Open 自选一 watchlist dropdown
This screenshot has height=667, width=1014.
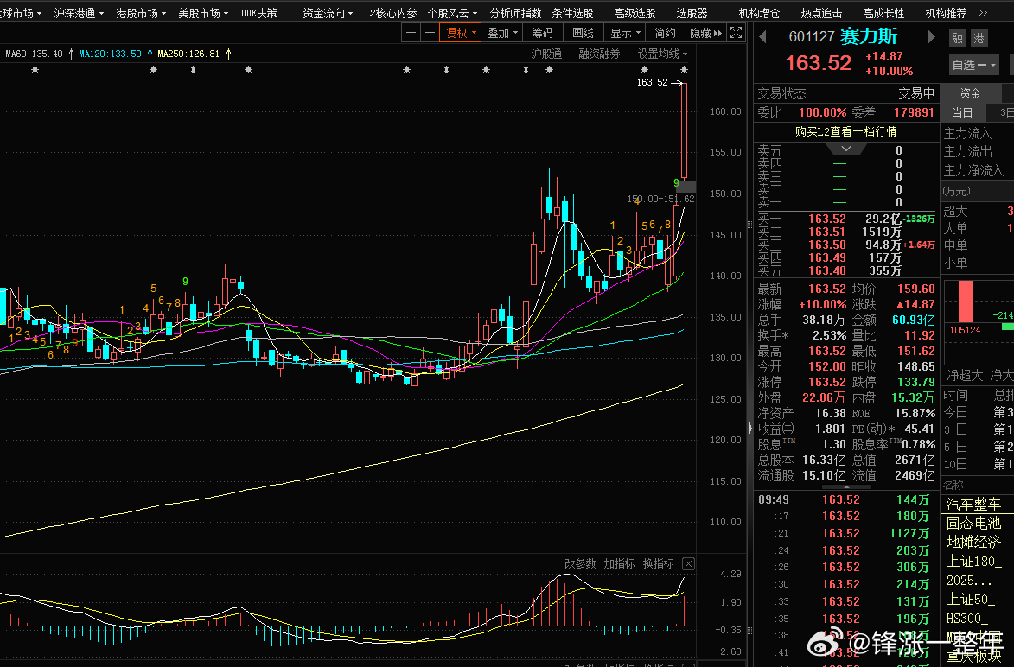974,65
